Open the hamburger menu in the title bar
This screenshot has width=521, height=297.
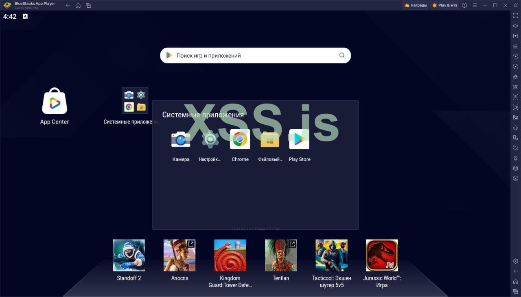[x=475, y=5]
